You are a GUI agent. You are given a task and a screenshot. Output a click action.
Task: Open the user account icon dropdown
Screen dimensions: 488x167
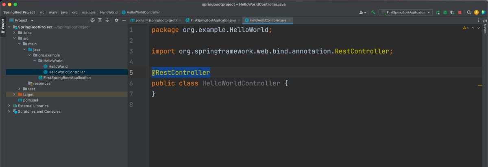pyautogui.click(x=362, y=13)
